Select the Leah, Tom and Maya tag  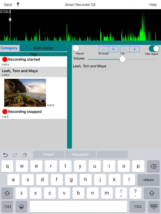33,72
